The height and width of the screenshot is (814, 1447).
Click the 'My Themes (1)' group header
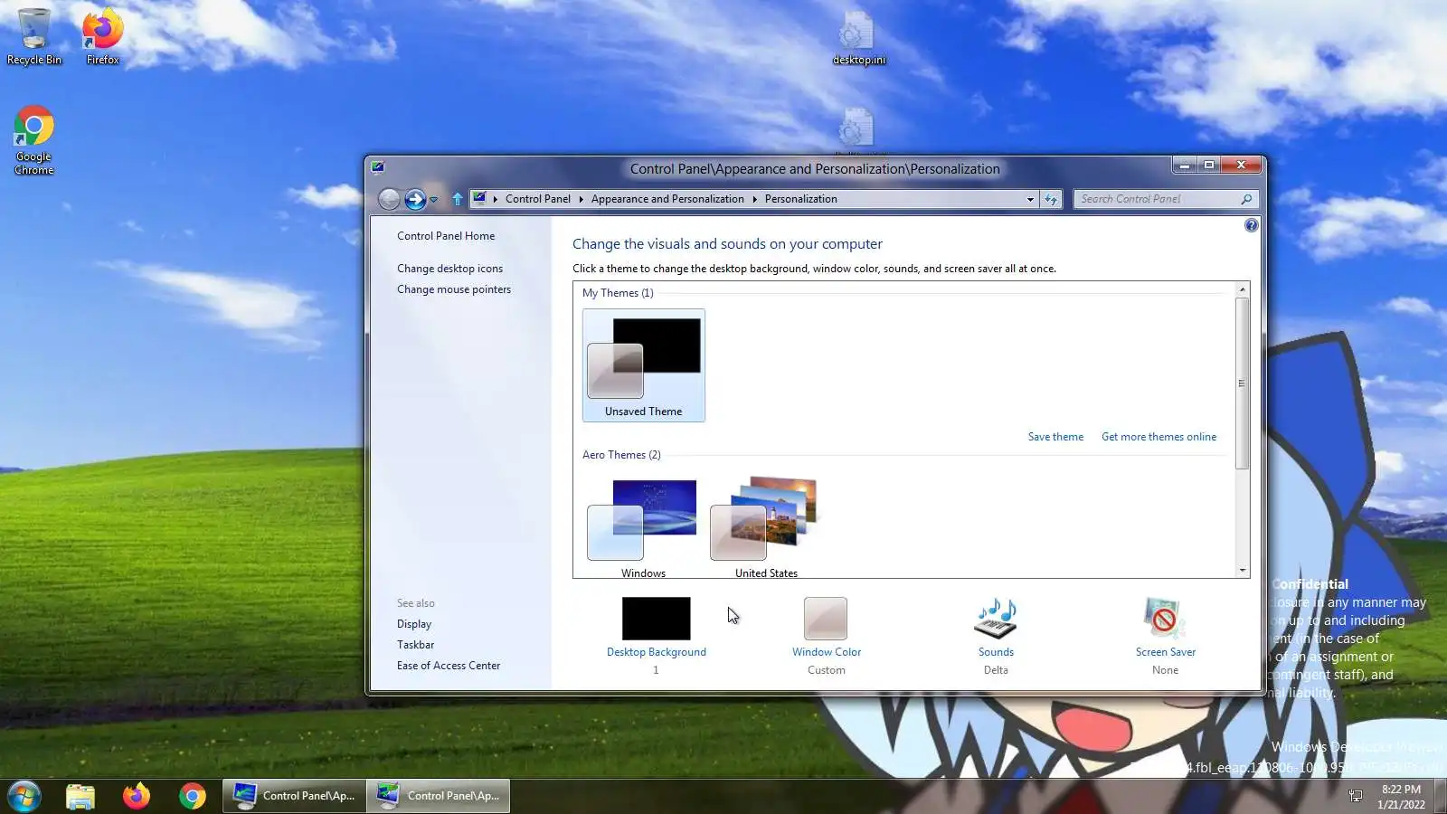pyautogui.click(x=618, y=293)
